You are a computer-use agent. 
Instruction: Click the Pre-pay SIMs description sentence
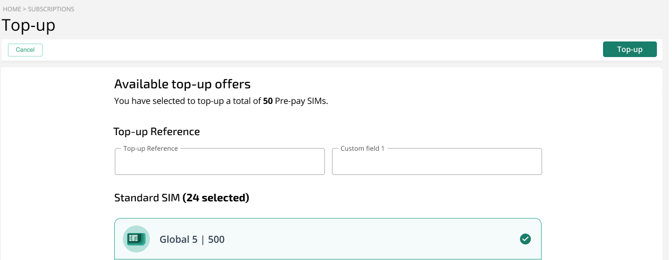pos(221,101)
